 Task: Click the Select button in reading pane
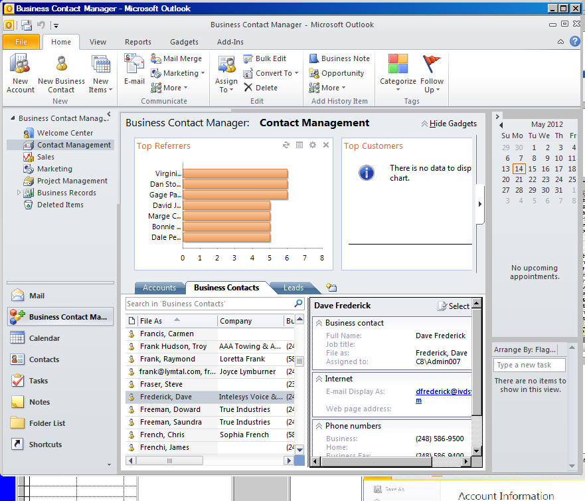(x=454, y=306)
